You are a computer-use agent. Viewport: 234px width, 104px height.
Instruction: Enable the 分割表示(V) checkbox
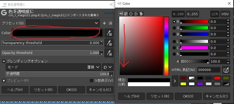tap(91, 80)
